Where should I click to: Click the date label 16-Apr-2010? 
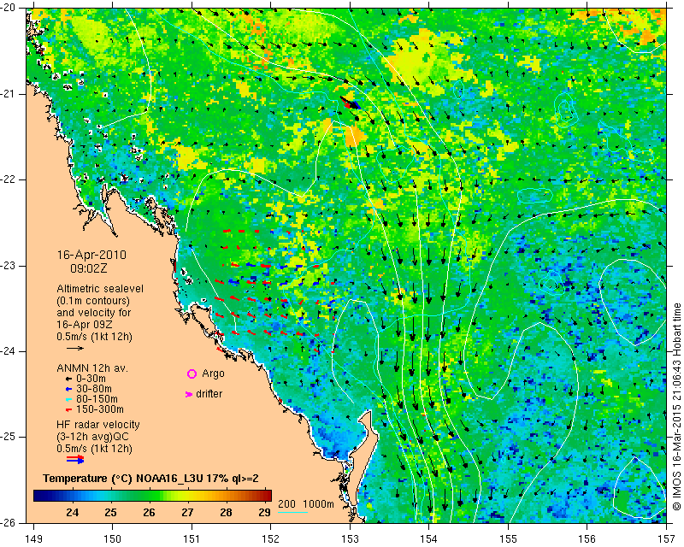tap(91, 255)
